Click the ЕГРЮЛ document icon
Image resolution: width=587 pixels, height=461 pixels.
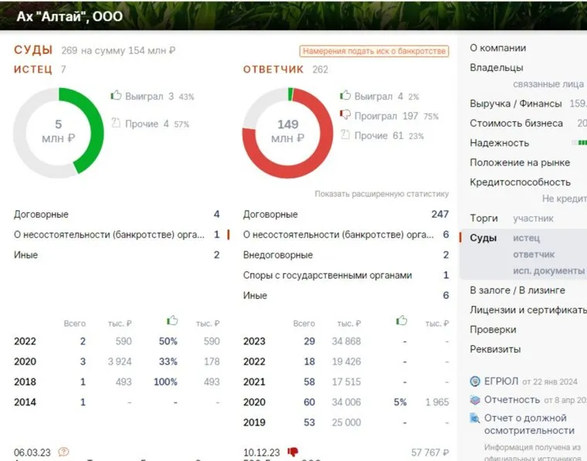click(475, 381)
